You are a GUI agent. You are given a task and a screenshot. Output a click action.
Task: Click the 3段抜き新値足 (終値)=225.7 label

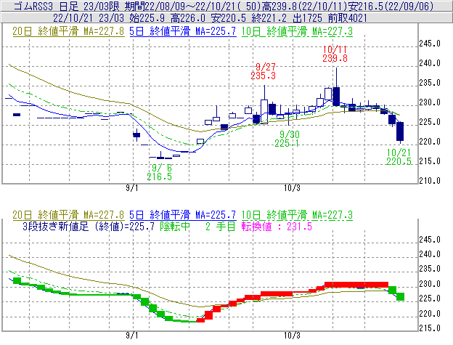(88, 227)
